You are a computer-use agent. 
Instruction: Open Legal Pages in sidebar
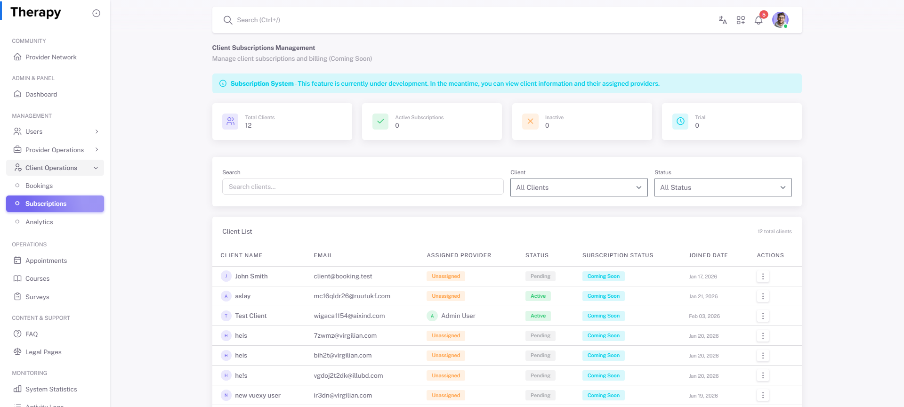point(55,352)
